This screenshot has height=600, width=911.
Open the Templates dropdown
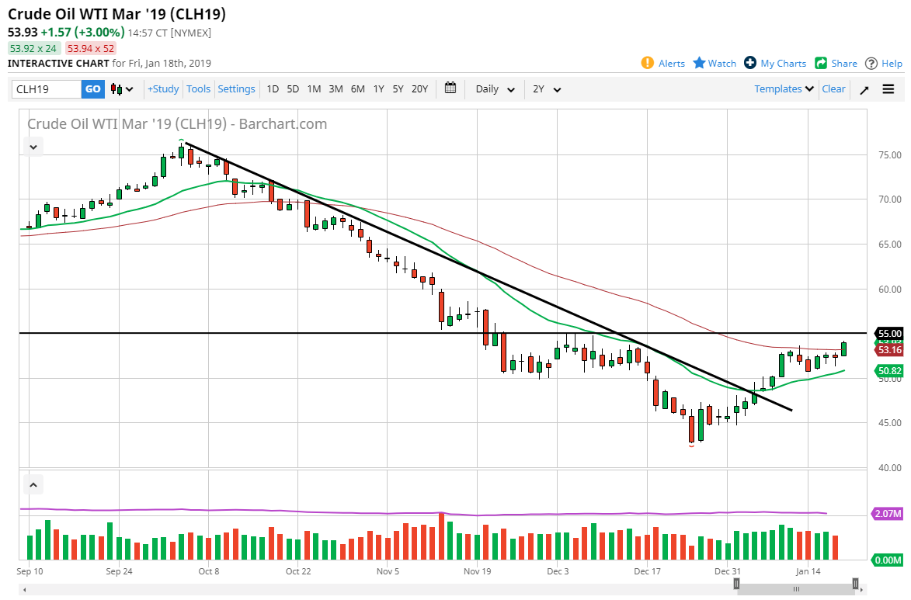(783, 88)
